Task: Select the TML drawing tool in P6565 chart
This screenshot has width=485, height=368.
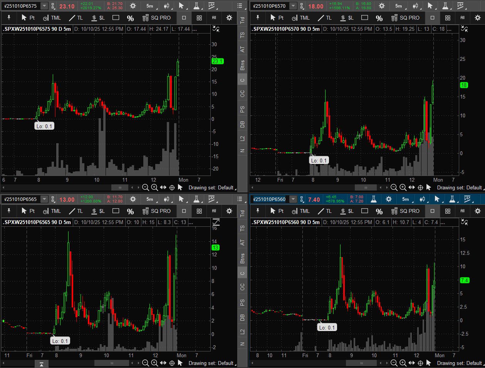Action: [52, 211]
